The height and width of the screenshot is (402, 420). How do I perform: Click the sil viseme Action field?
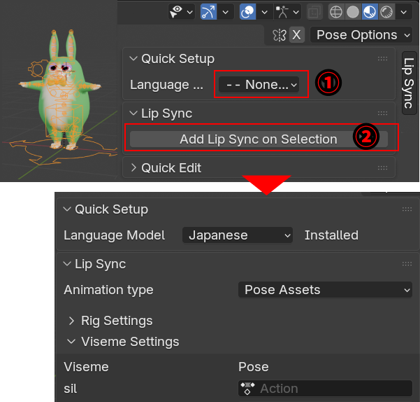click(x=325, y=389)
